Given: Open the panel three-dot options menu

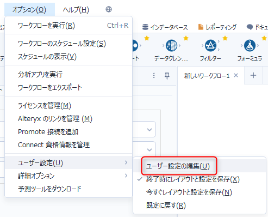Looking at the screenshot, I should [154, 75].
